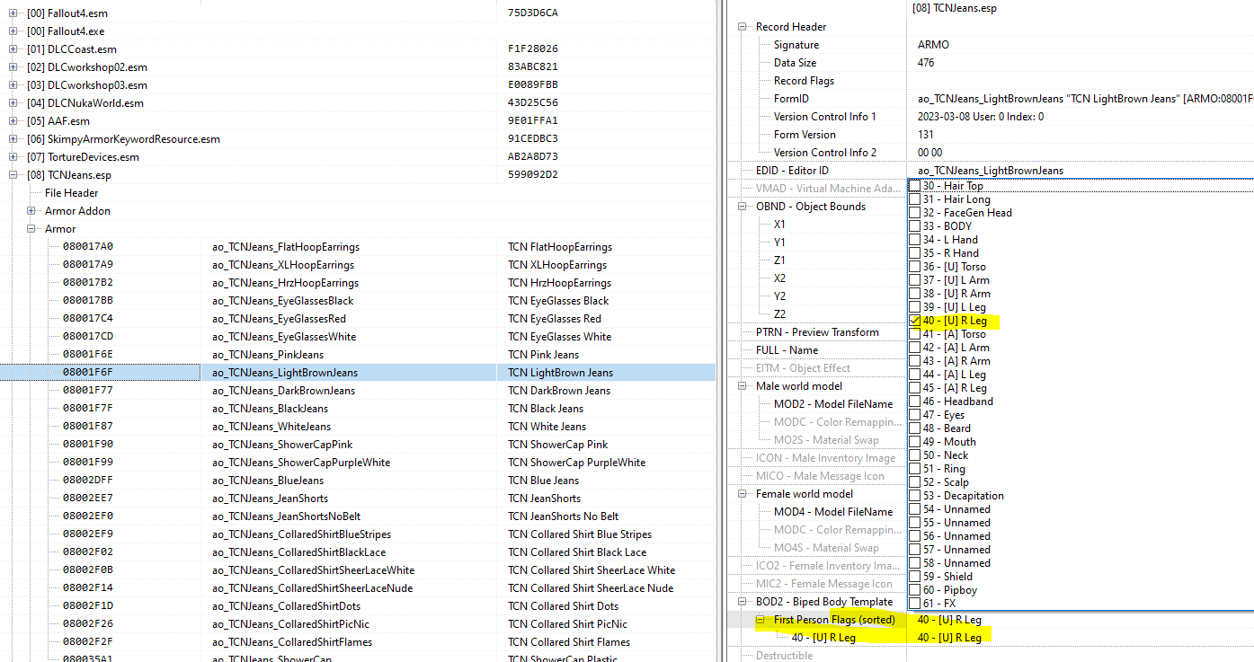Collapse the Armor group

tap(31, 229)
